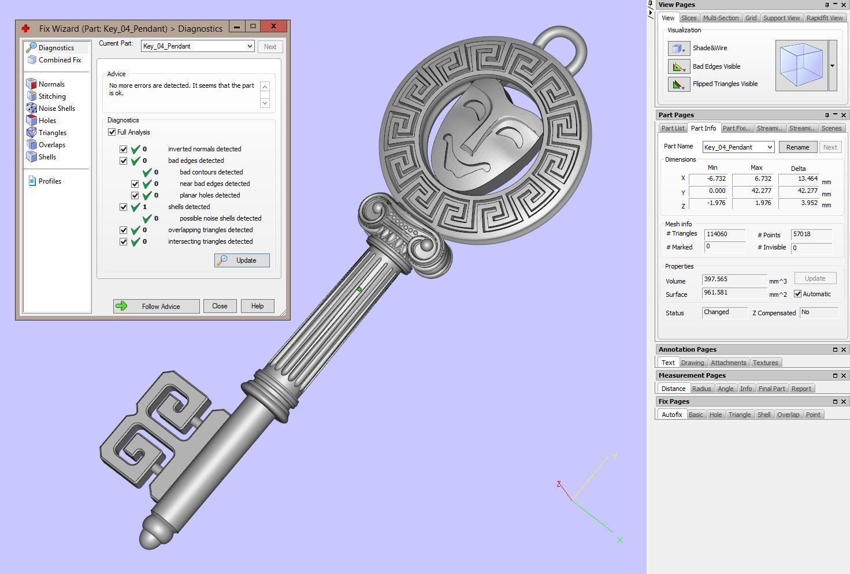Toggle the Flipped Triangles Visible icon
Screen dimensions: 850x574
[678, 84]
